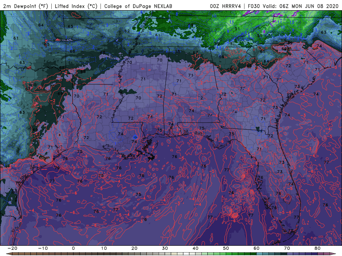Click the left arrow end of color bar

[9, 254]
